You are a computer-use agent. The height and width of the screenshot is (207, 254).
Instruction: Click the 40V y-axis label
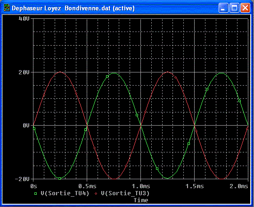pyautogui.click(x=24, y=19)
